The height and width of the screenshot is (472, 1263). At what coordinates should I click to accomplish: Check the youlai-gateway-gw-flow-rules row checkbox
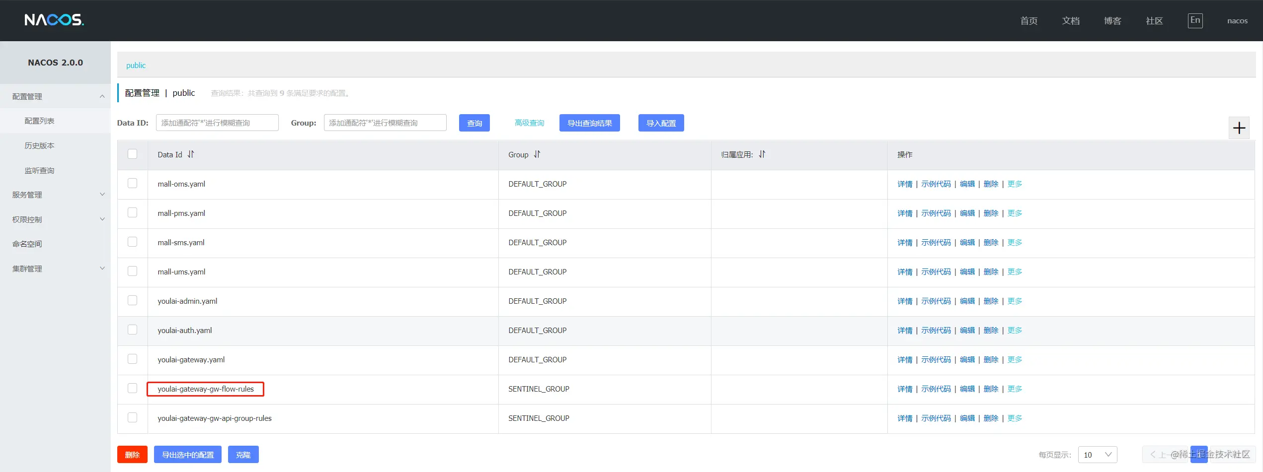(x=132, y=388)
